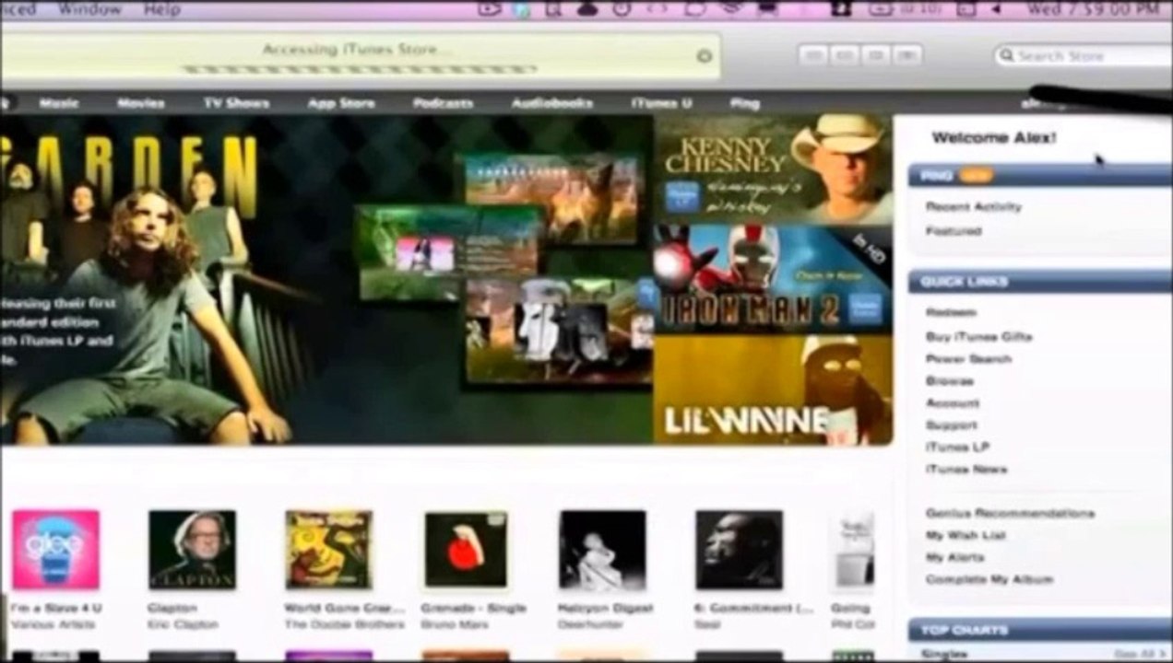Open Power Search quick link
Image resolution: width=1173 pixels, height=663 pixels.
click(x=968, y=359)
